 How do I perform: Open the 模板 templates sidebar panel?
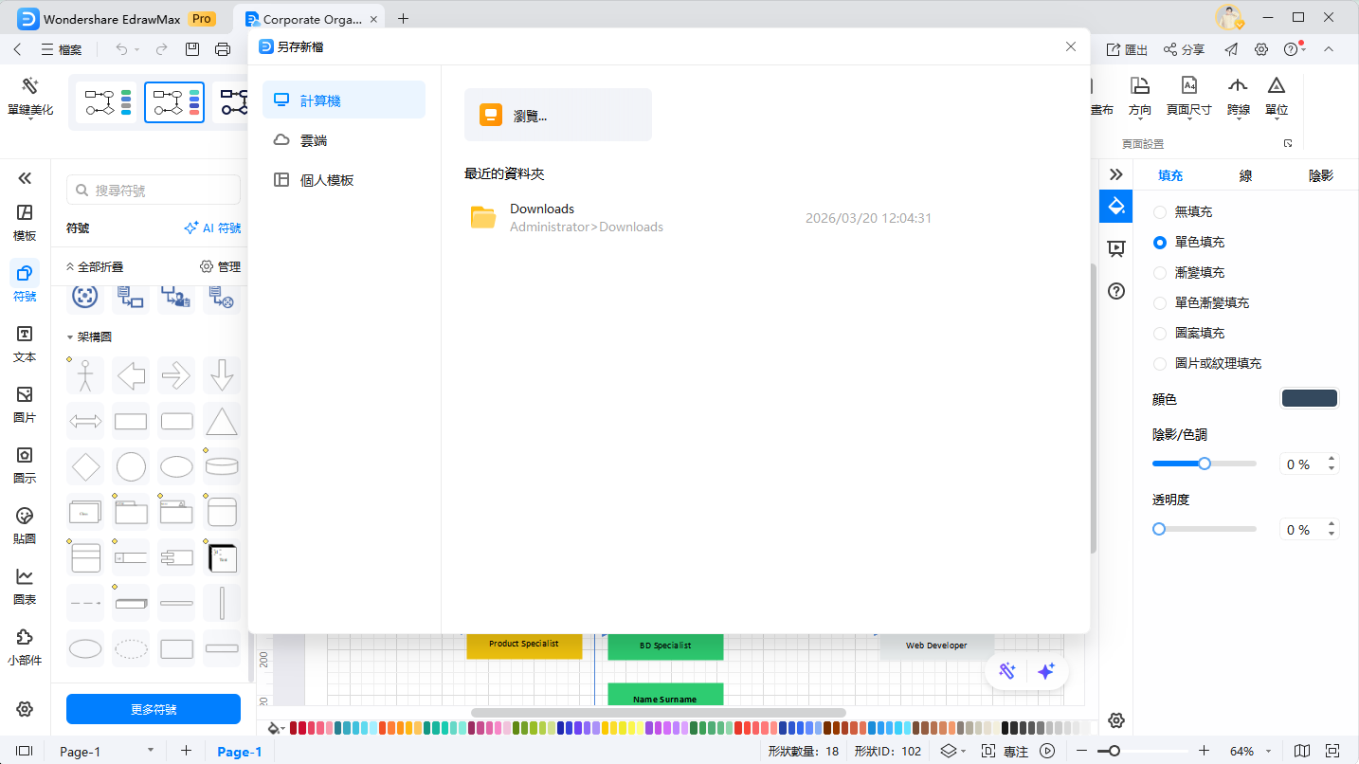[25, 222]
